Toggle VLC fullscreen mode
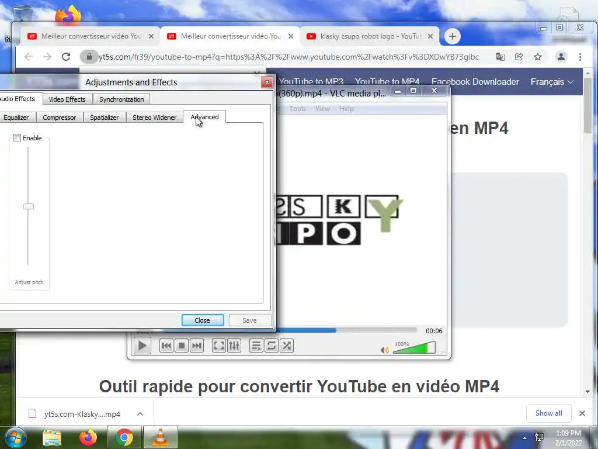 219,346
